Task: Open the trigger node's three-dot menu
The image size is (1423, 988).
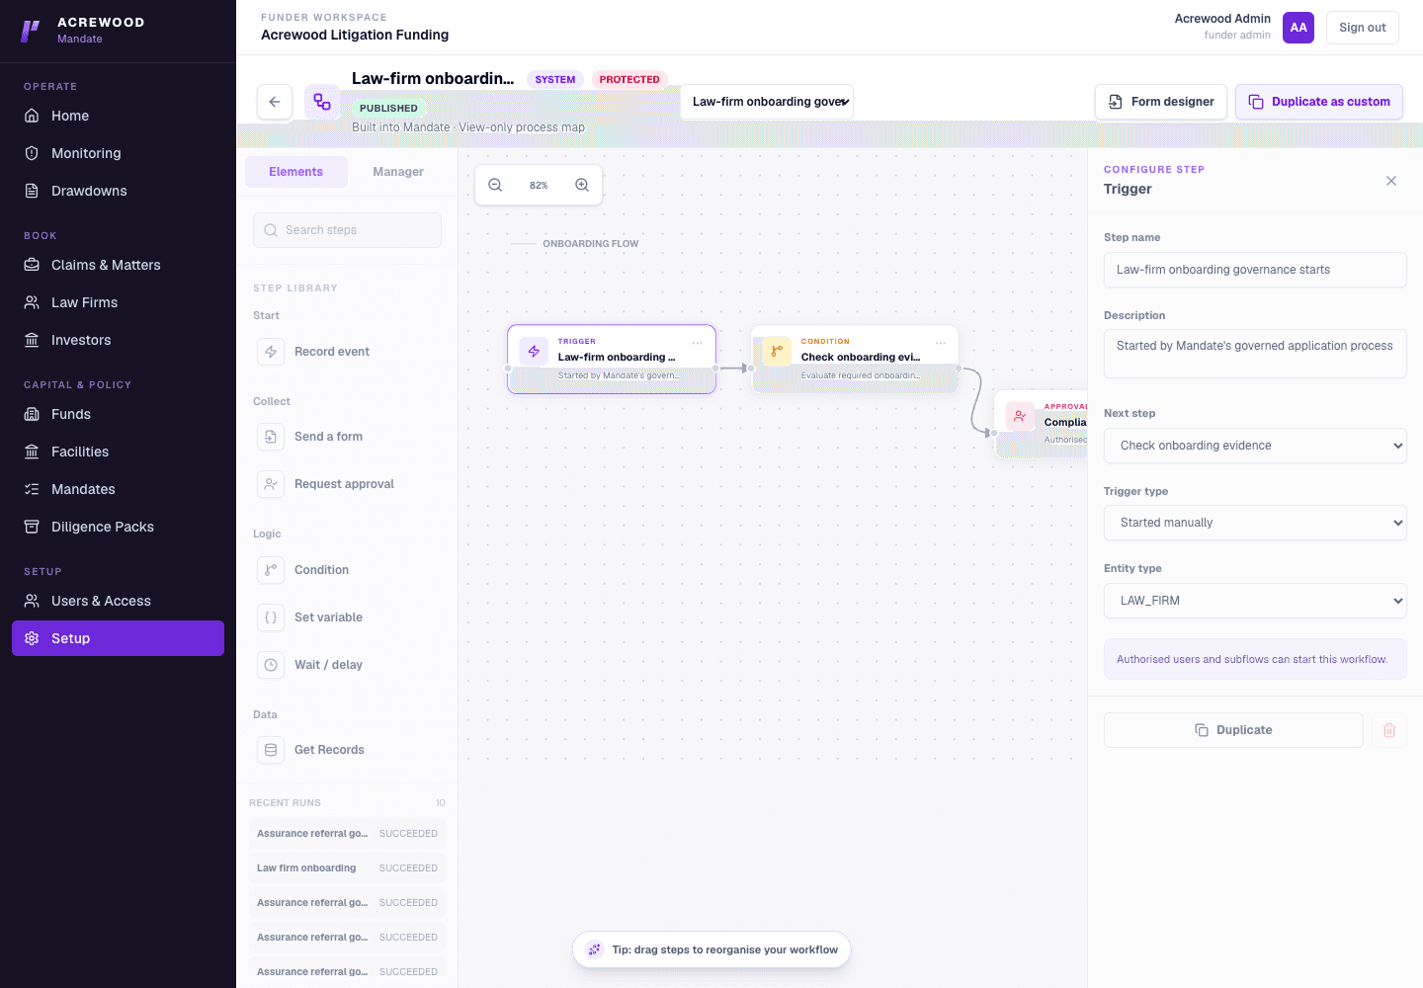Action: 698,343
